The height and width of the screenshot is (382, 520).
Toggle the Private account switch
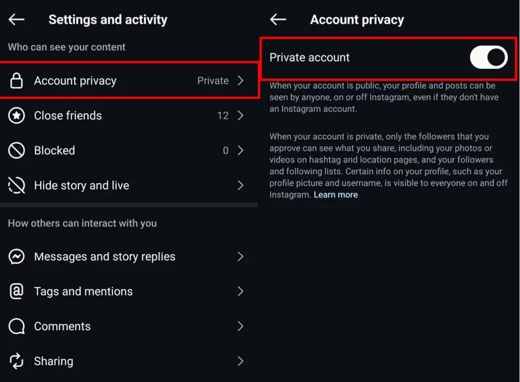click(x=488, y=57)
